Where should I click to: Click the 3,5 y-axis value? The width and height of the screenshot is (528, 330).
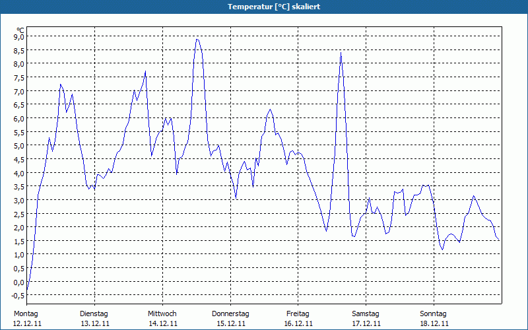18,186
